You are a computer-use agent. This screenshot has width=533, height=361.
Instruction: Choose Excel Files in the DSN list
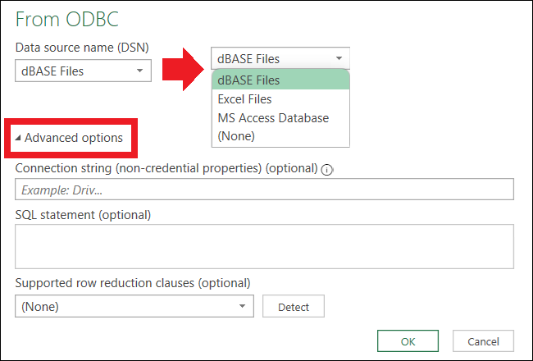[x=280, y=99]
